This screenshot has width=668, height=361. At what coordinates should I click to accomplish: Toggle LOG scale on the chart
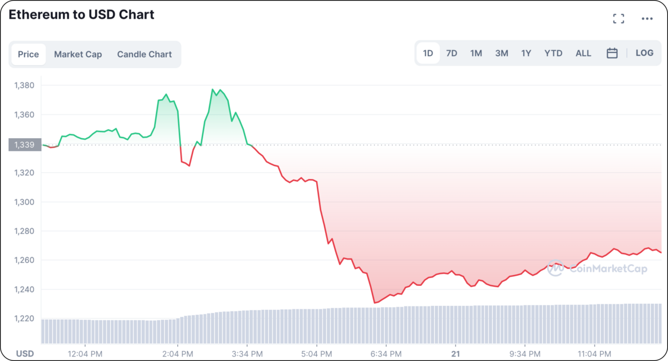(644, 53)
